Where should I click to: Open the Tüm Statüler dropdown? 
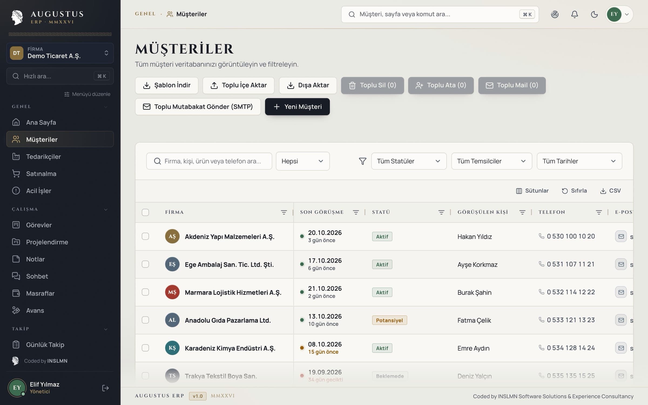409,161
